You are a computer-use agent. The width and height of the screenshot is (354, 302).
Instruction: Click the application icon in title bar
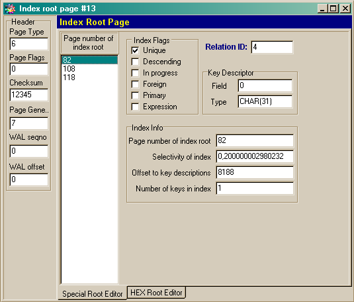pos(10,9)
